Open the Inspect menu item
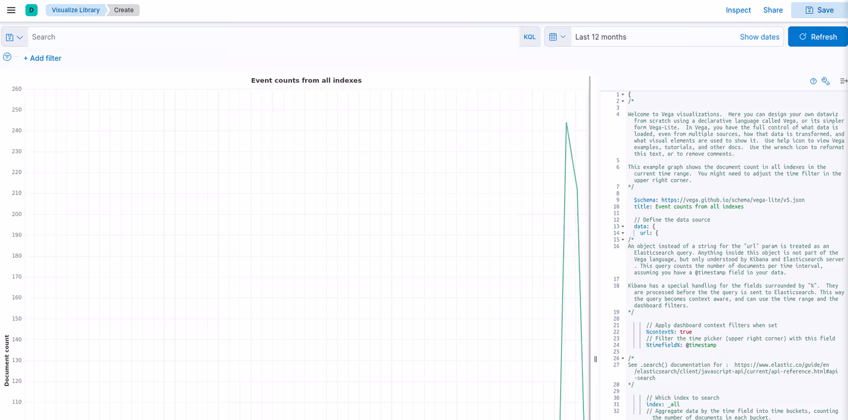 click(x=738, y=10)
